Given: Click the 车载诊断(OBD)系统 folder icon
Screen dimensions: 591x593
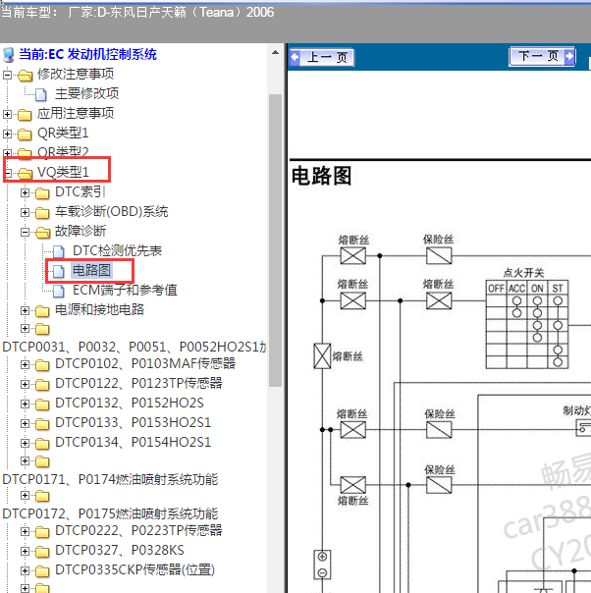Looking at the screenshot, I should [x=42, y=213].
